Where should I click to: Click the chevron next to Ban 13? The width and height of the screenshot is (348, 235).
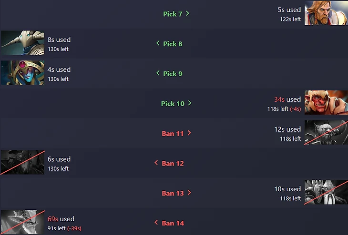(189, 193)
